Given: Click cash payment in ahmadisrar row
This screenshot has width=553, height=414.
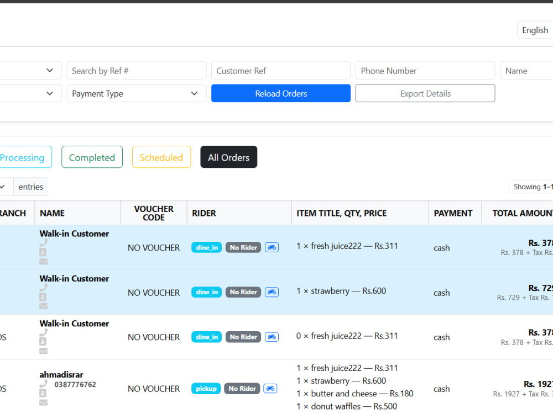Looking at the screenshot, I should click(x=441, y=389).
